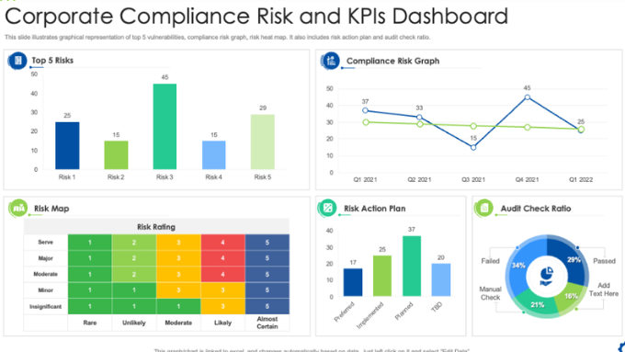Click the "Risk Map" heading
Screen dimensions: 625x352
pos(51,209)
